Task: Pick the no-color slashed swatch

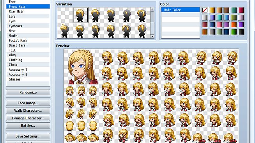Action: click(205, 10)
